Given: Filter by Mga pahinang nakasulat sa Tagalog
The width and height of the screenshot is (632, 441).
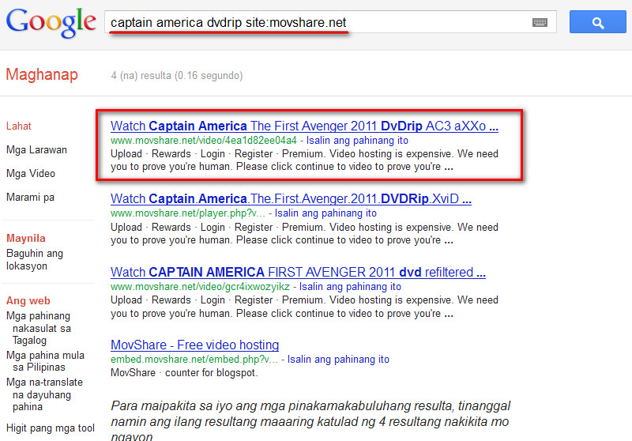Looking at the screenshot, I should pyautogui.click(x=39, y=328).
